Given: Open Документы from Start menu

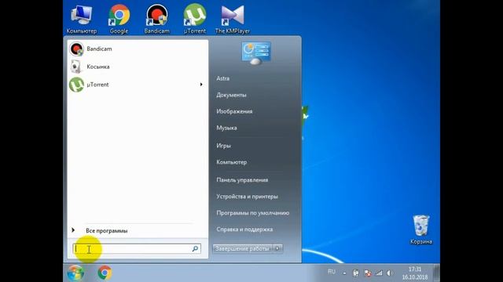Looking at the screenshot, I should (231, 95).
